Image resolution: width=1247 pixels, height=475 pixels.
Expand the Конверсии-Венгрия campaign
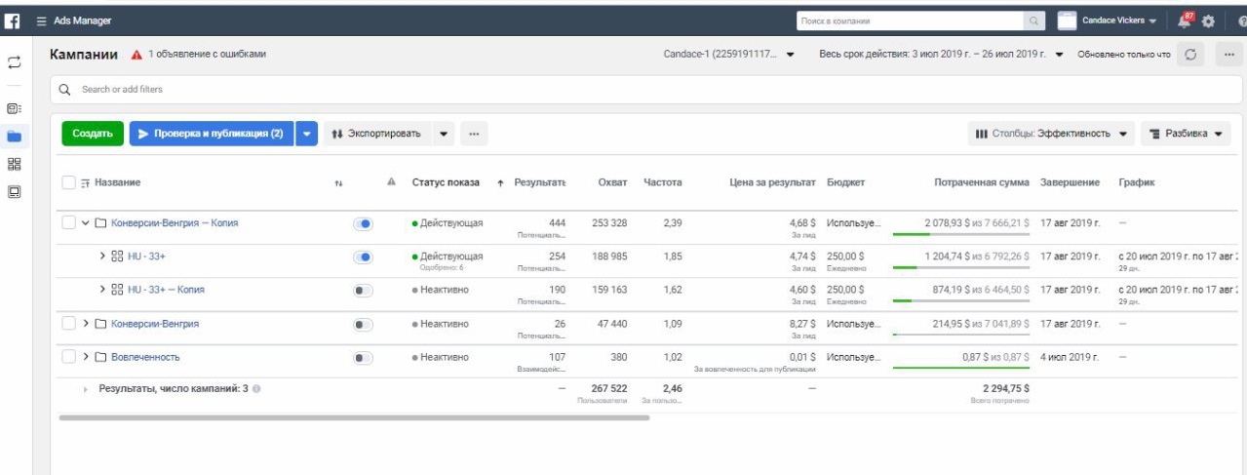coord(85,323)
